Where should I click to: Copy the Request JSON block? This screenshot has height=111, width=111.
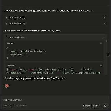pos(101,43)
